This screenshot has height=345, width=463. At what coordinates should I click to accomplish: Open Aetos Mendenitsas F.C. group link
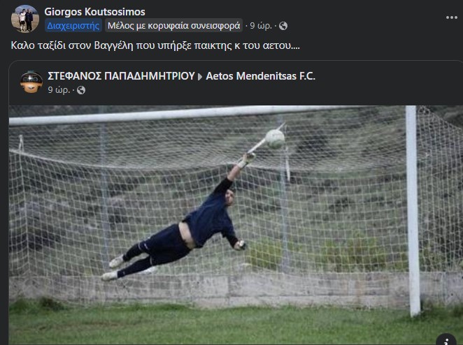tap(260, 76)
